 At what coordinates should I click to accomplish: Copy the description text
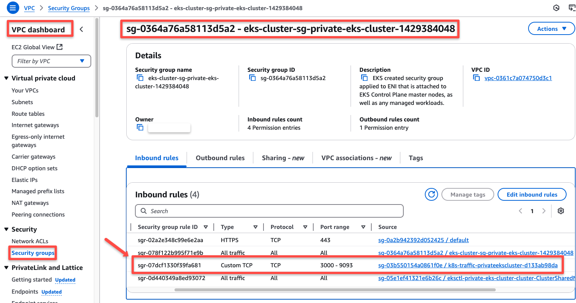364,78
